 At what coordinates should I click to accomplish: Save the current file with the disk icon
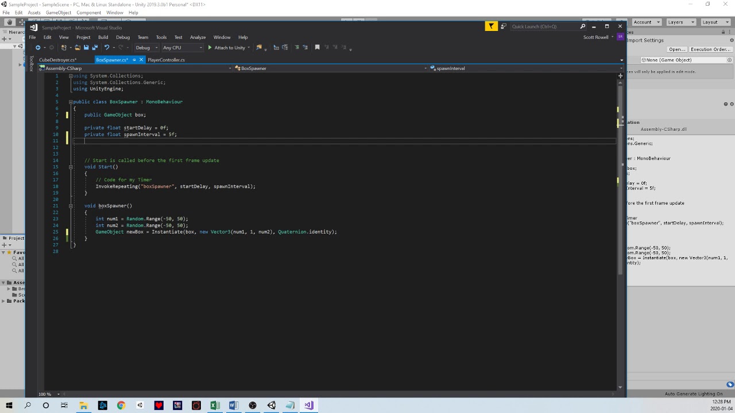(86, 48)
